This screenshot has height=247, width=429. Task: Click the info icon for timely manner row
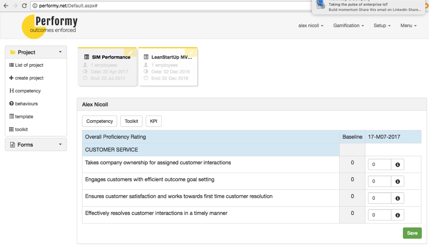[398, 215]
